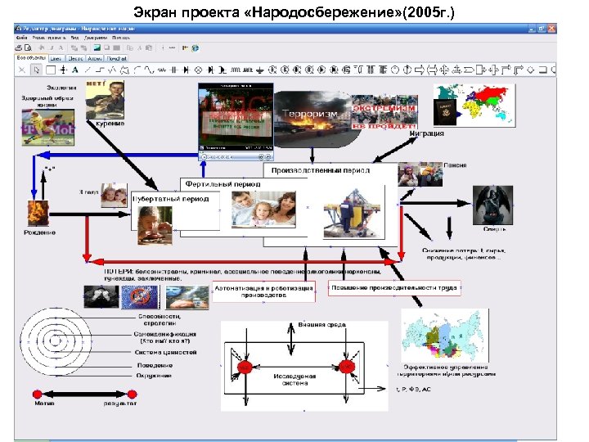This screenshot has width=589, height=442.
Task: Select the sine curve tool
Action: [x=149, y=70]
